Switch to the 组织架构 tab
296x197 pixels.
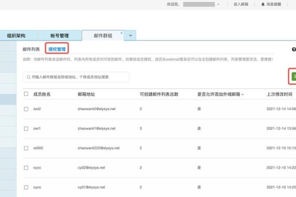[x=18, y=35]
